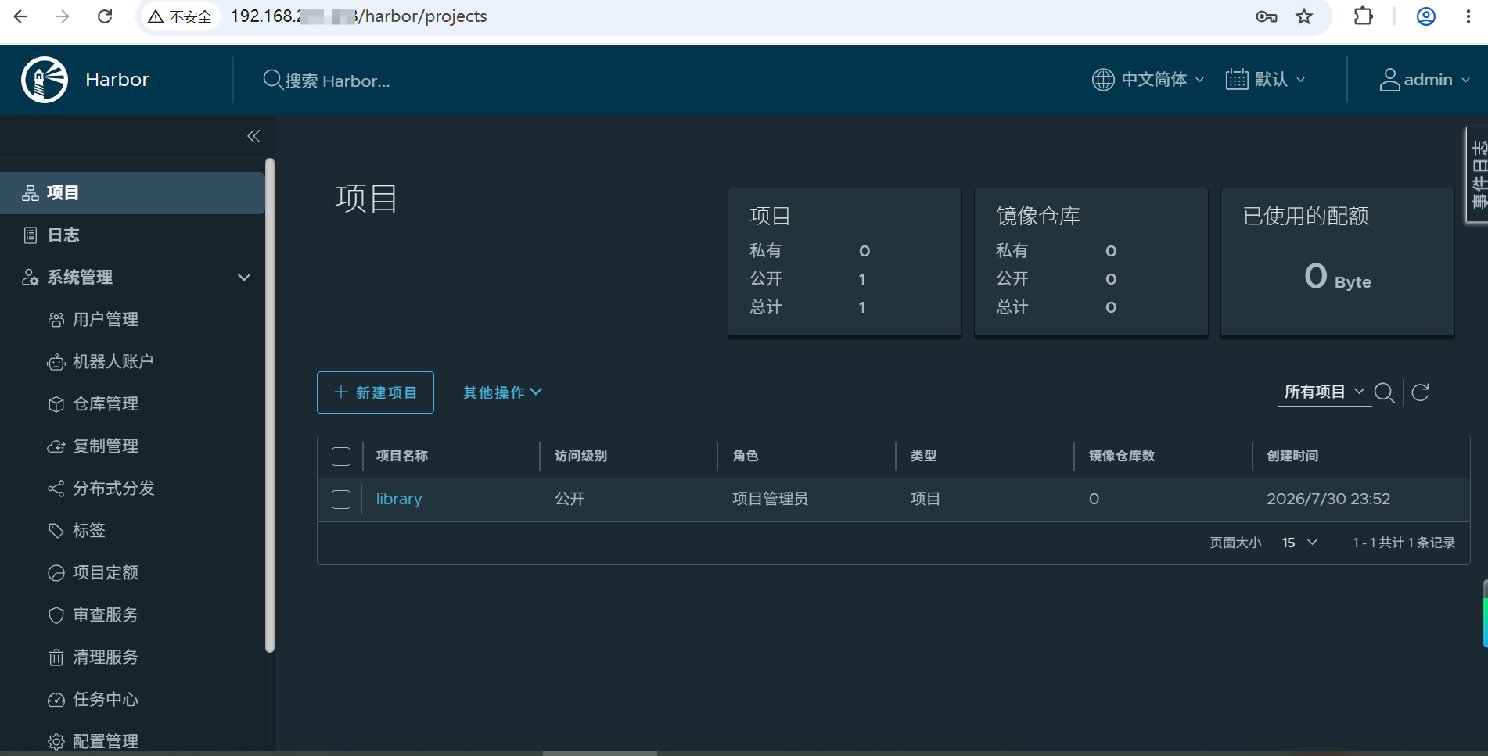Go forward in browser history

click(x=63, y=16)
